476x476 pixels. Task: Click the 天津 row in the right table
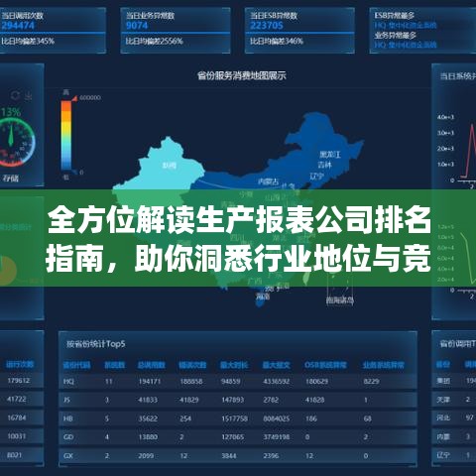pos(454,400)
